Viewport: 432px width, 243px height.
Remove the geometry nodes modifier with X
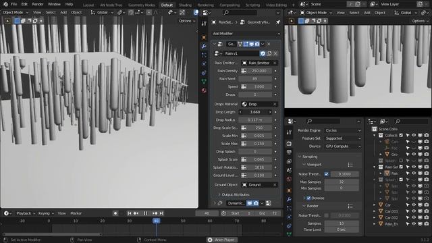click(x=269, y=44)
